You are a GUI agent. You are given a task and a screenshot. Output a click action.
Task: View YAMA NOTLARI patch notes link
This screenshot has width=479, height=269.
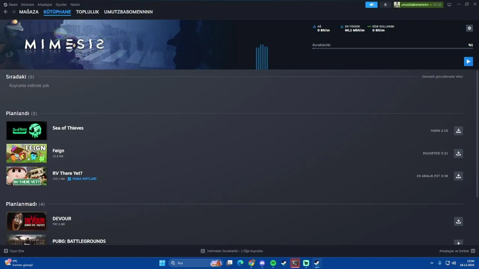[82, 179]
